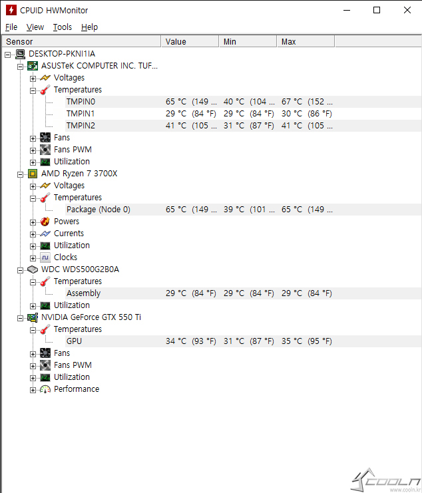
Task: Collapse the NVIDIA GeForce GTX 550 Ti node
Action: click(20, 318)
